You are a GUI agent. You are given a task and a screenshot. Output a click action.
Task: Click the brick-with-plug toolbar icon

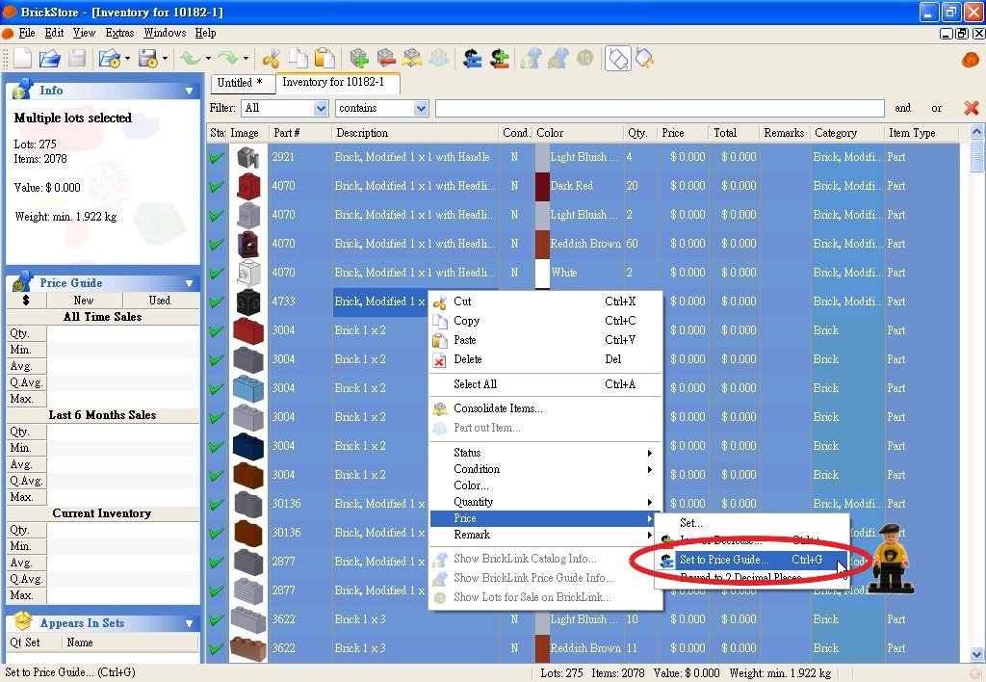[x=644, y=59]
